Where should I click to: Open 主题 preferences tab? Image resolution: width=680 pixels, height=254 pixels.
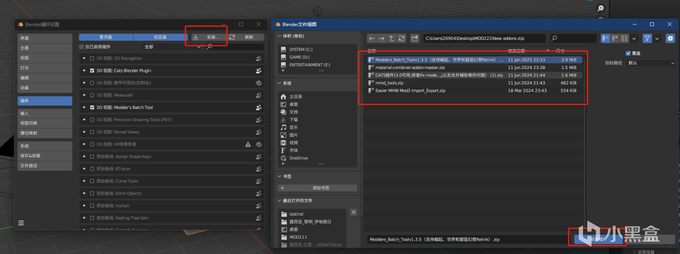(45, 48)
